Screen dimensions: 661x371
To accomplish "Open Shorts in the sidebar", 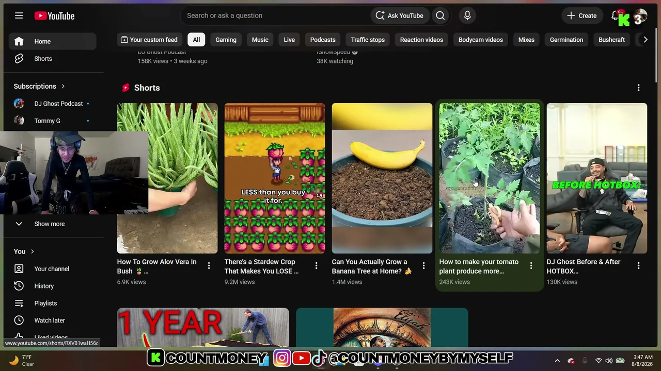I will (52, 59).
